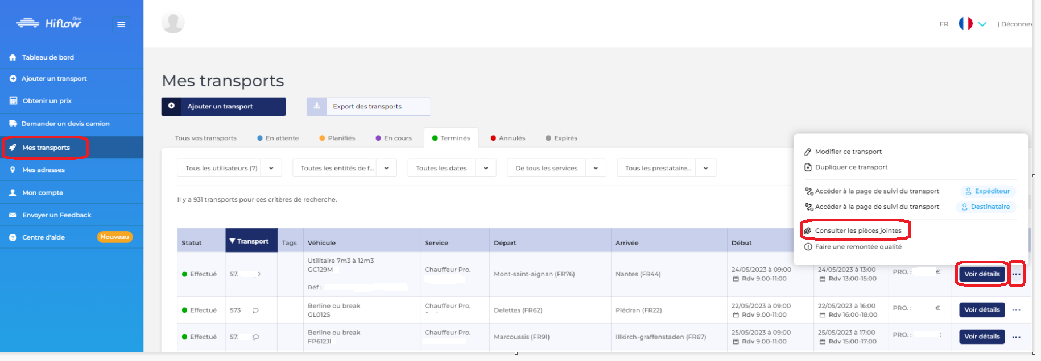
Task: Open Mon compte sidebar item
Action: 72,192
